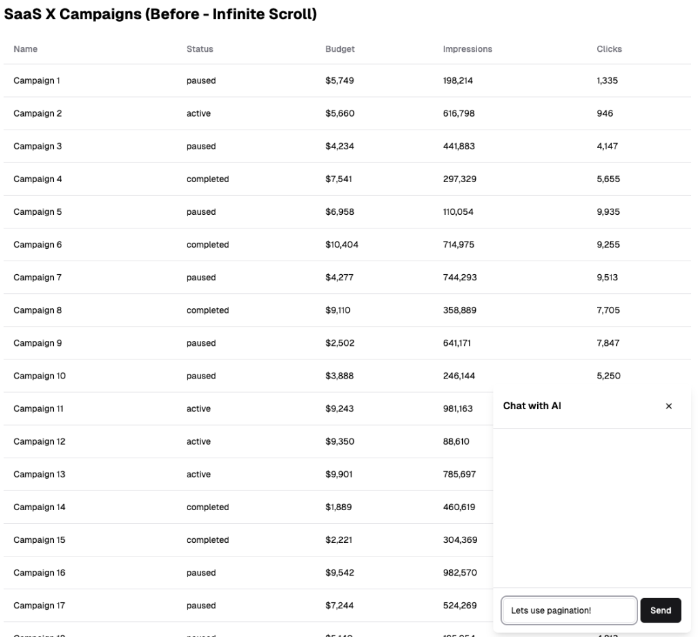
Task: Click the Budget column header
Action: click(x=340, y=49)
